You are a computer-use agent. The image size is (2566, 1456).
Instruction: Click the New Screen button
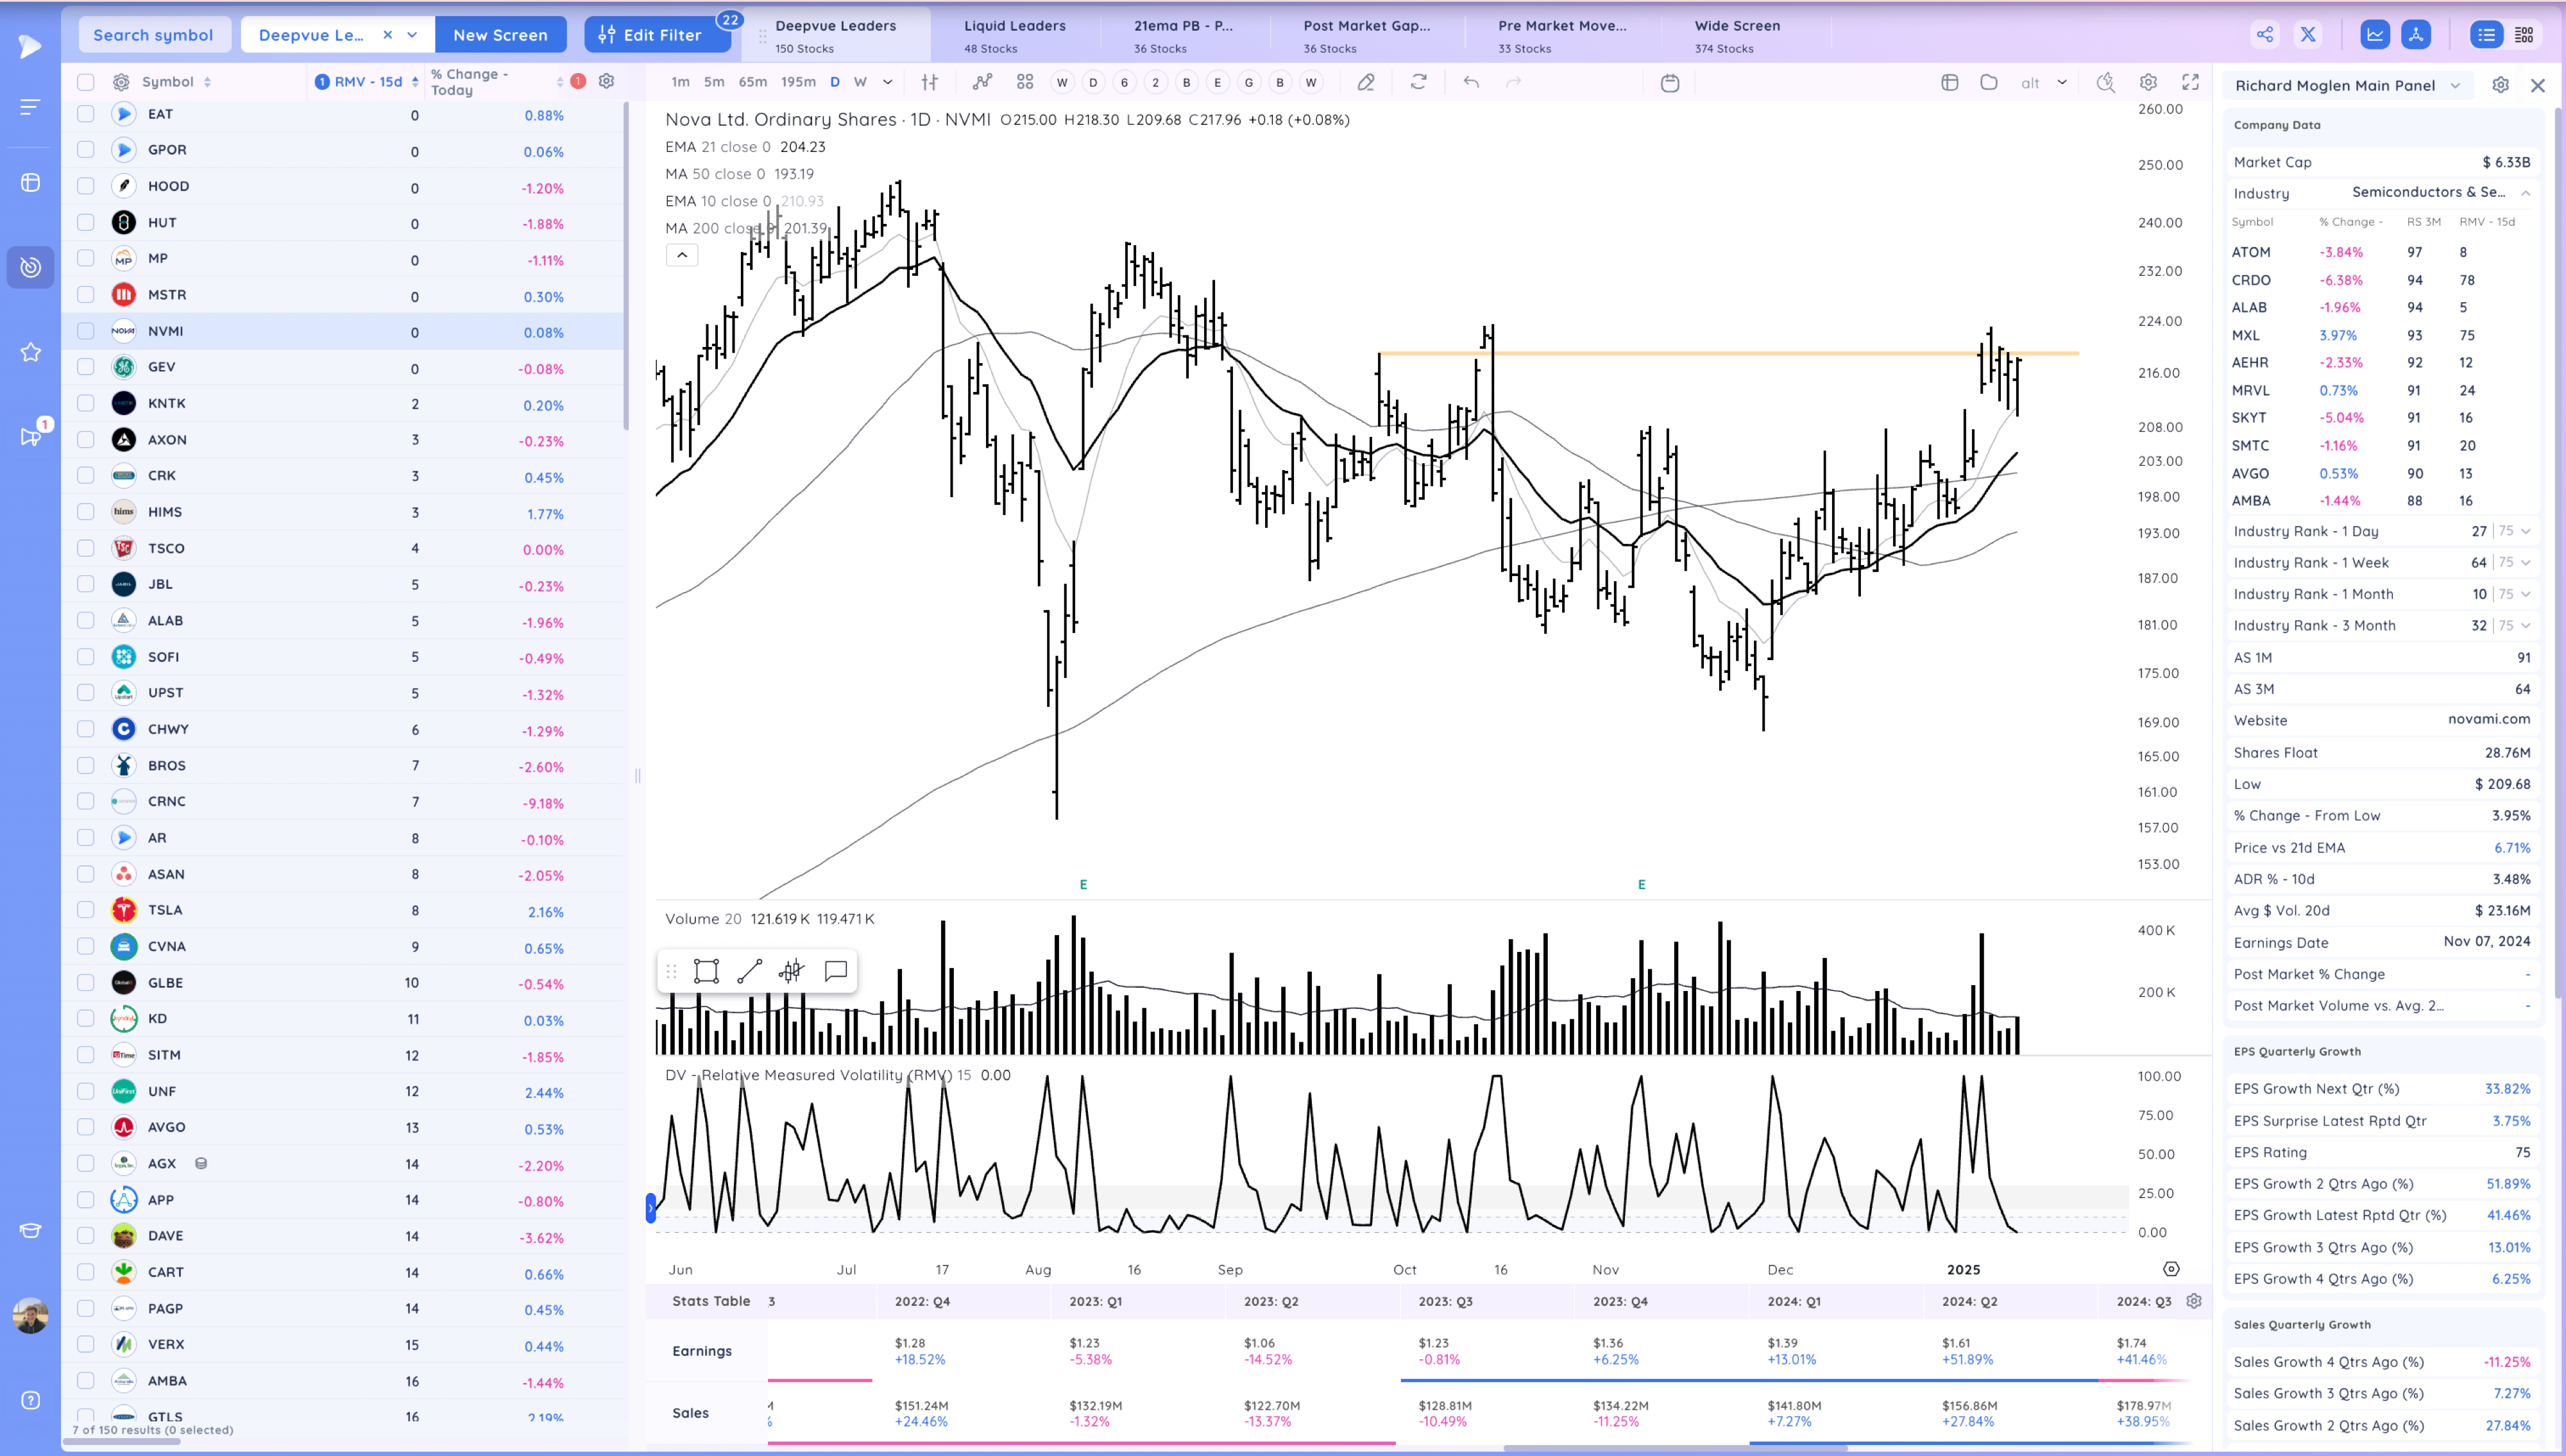coord(500,35)
